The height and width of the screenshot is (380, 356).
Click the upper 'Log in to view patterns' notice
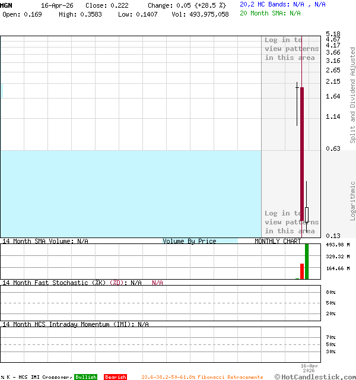point(291,49)
